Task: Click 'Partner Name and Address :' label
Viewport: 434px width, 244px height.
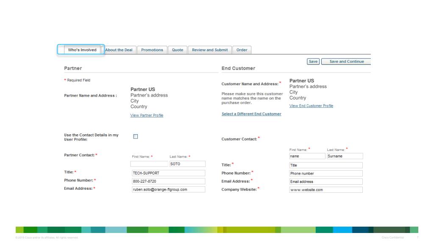Action: coord(91,95)
